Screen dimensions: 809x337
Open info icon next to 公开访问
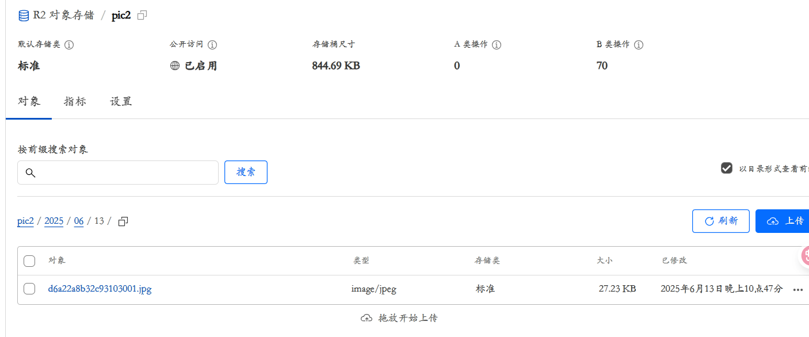pos(212,45)
